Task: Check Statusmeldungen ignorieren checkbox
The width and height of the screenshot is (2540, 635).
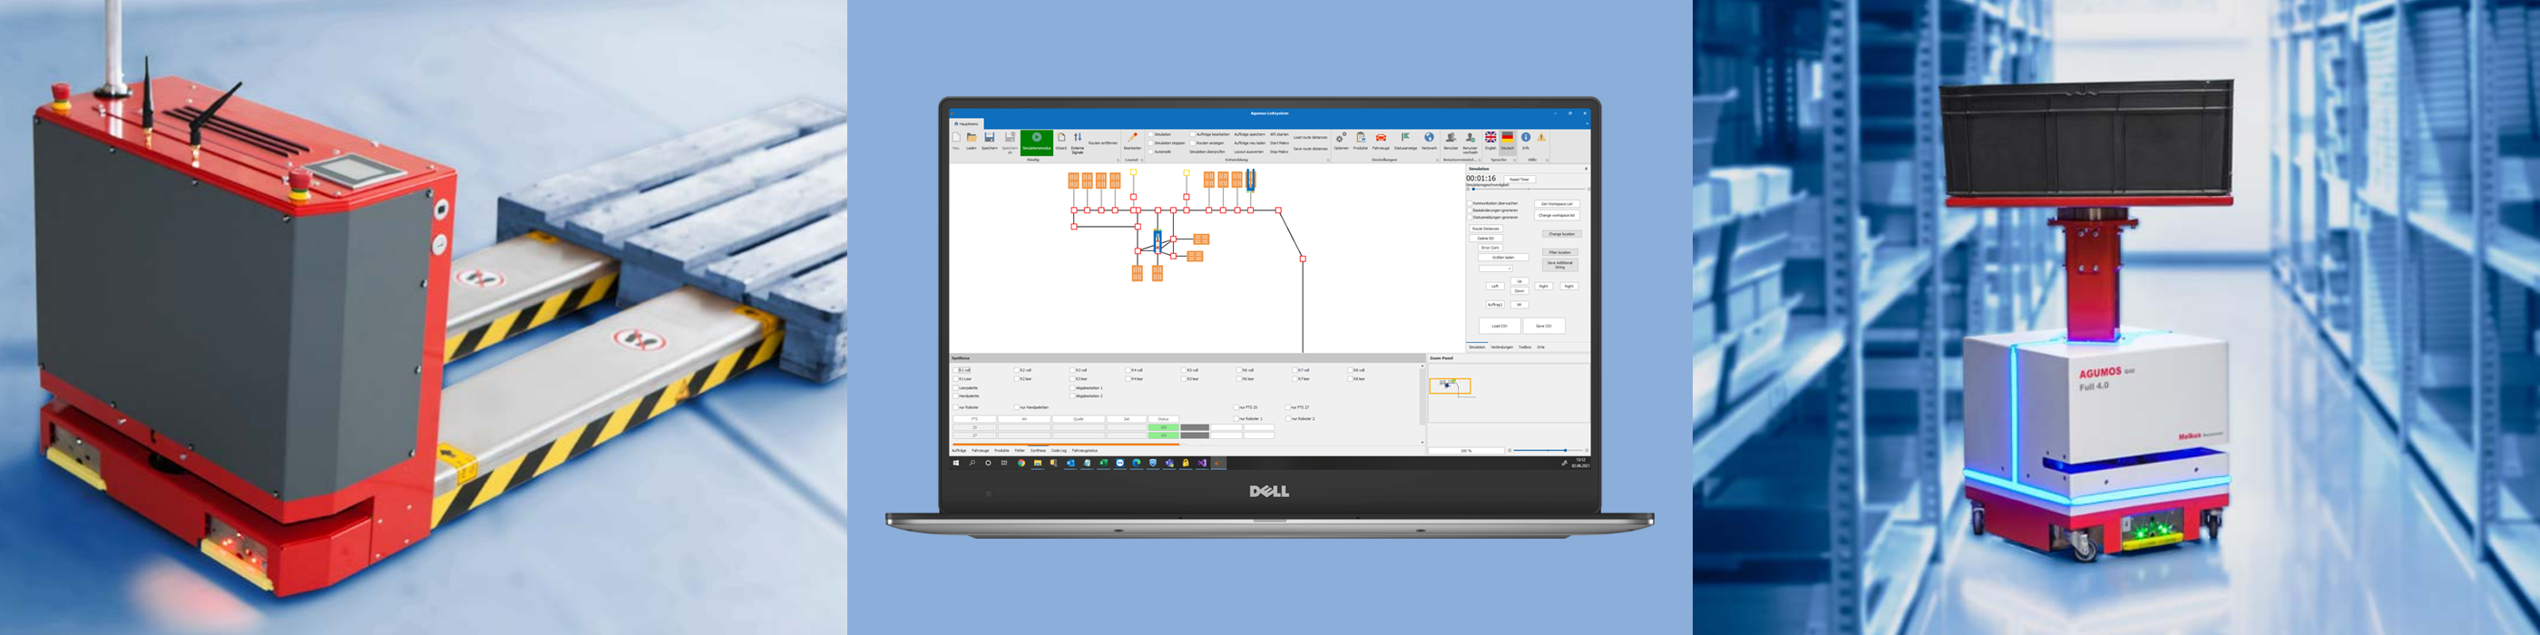Action: (x=1470, y=217)
